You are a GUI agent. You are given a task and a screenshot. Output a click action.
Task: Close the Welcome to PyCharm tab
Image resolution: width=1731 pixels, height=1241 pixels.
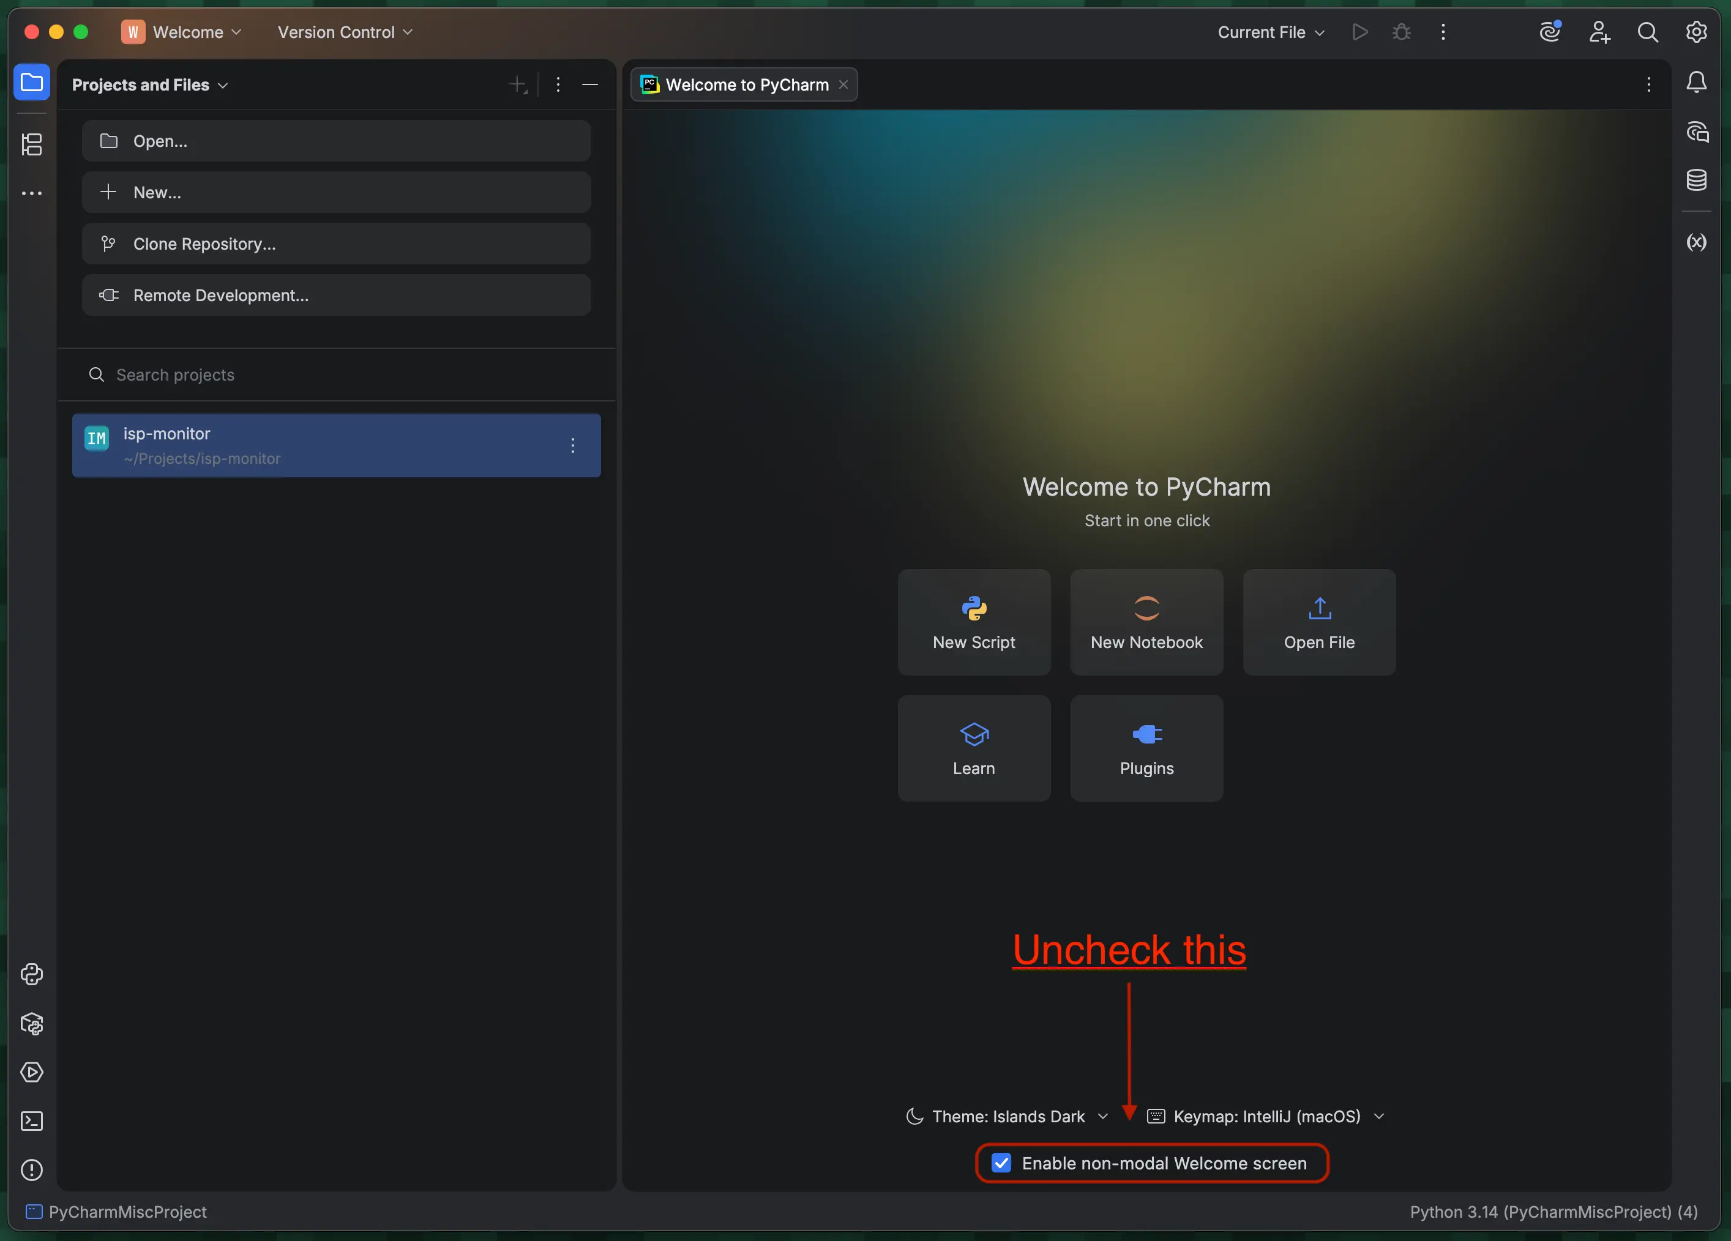[x=843, y=84]
